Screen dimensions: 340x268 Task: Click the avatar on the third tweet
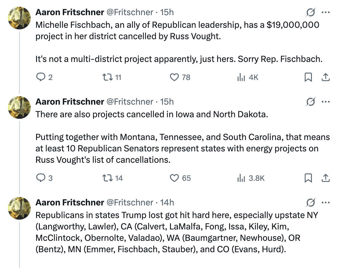pyautogui.click(x=19, y=208)
